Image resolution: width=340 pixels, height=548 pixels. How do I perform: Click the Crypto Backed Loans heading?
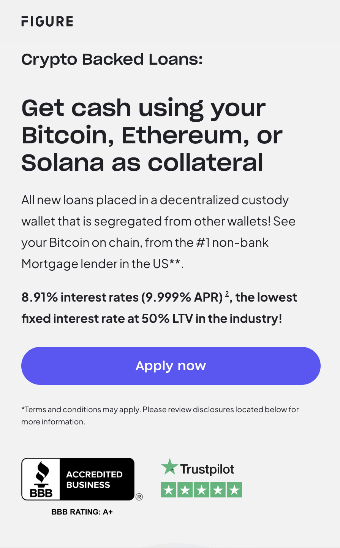pyautogui.click(x=112, y=59)
